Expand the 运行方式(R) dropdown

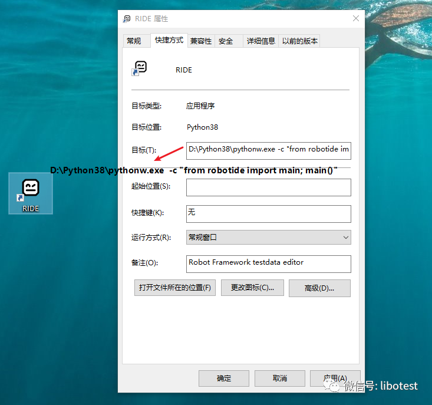[269, 237]
